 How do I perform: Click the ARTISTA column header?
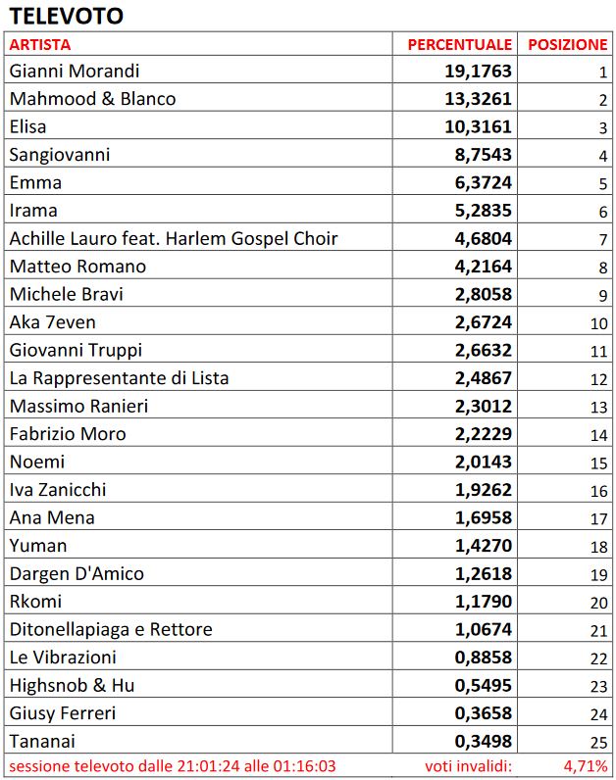click(x=40, y=45)
